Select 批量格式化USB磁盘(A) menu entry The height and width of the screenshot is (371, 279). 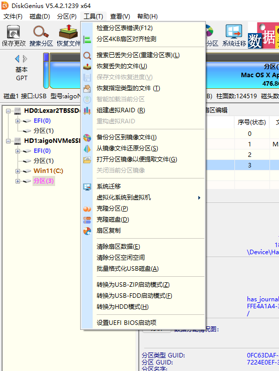point(143,269)
